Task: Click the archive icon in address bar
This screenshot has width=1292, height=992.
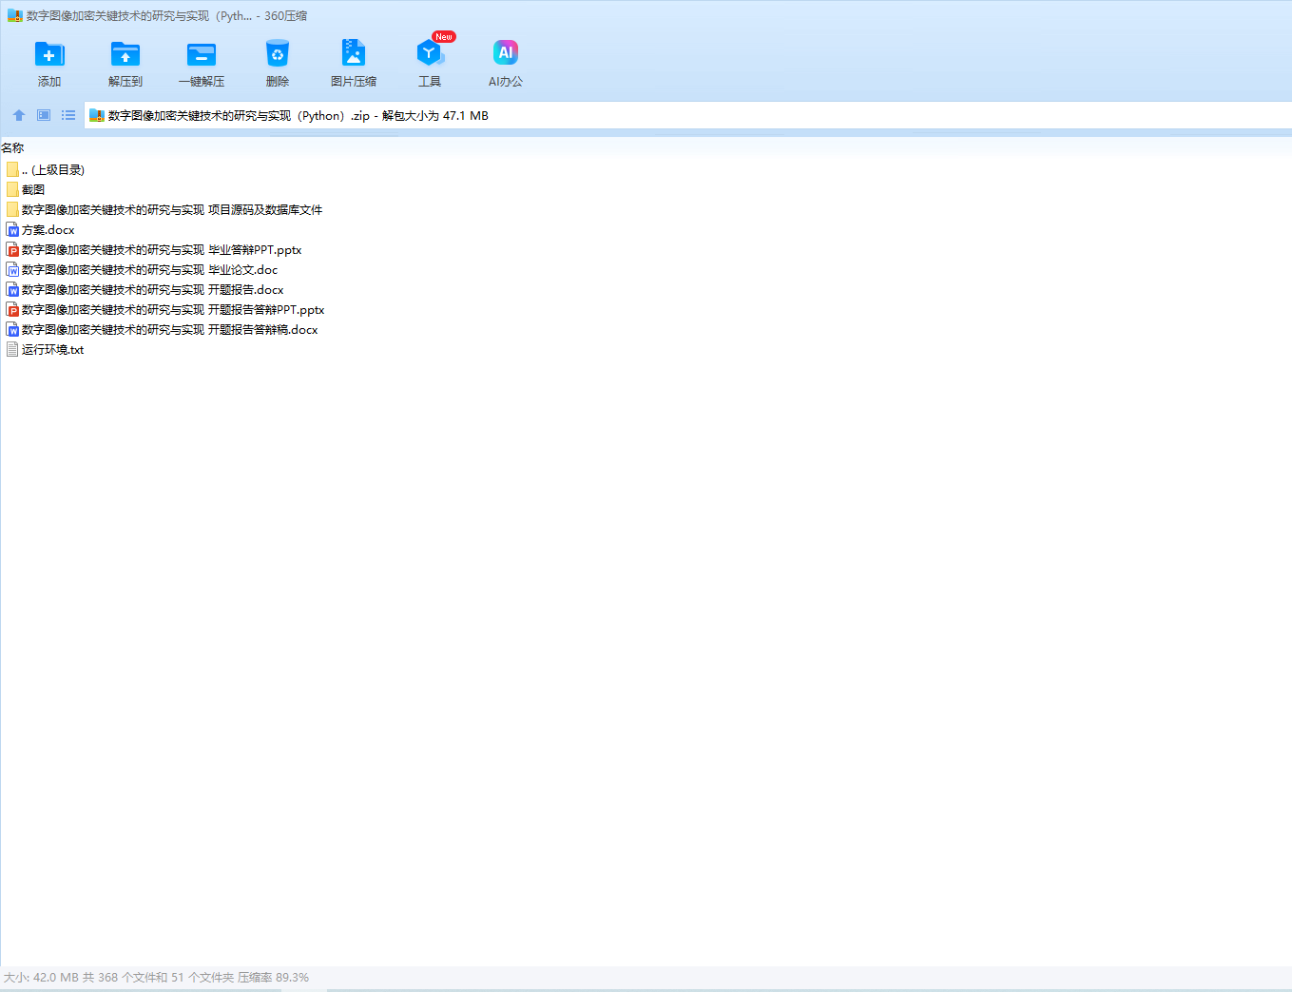Action: pos(96,115)
